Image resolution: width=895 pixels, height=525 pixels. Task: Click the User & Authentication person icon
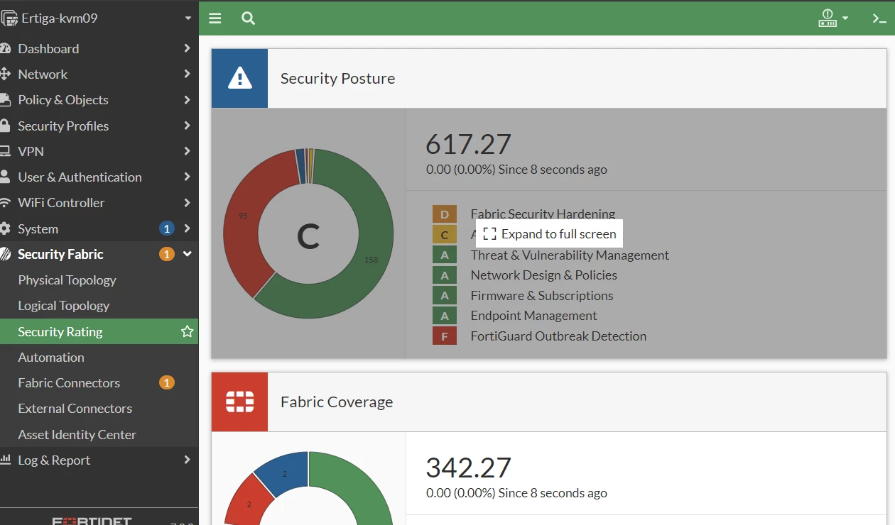5,177
